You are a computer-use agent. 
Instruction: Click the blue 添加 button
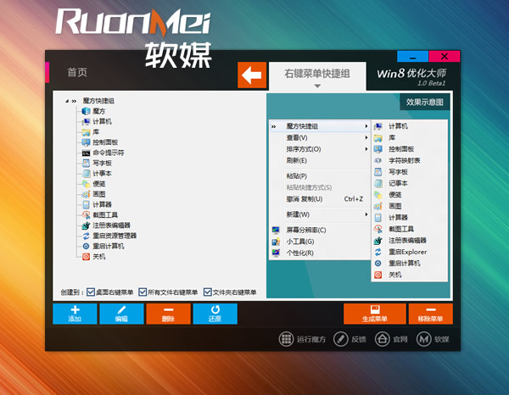tap(75, 314)
